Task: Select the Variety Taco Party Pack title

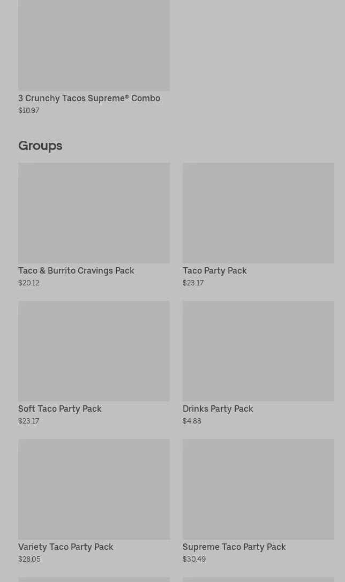Action: click(66, 547)
